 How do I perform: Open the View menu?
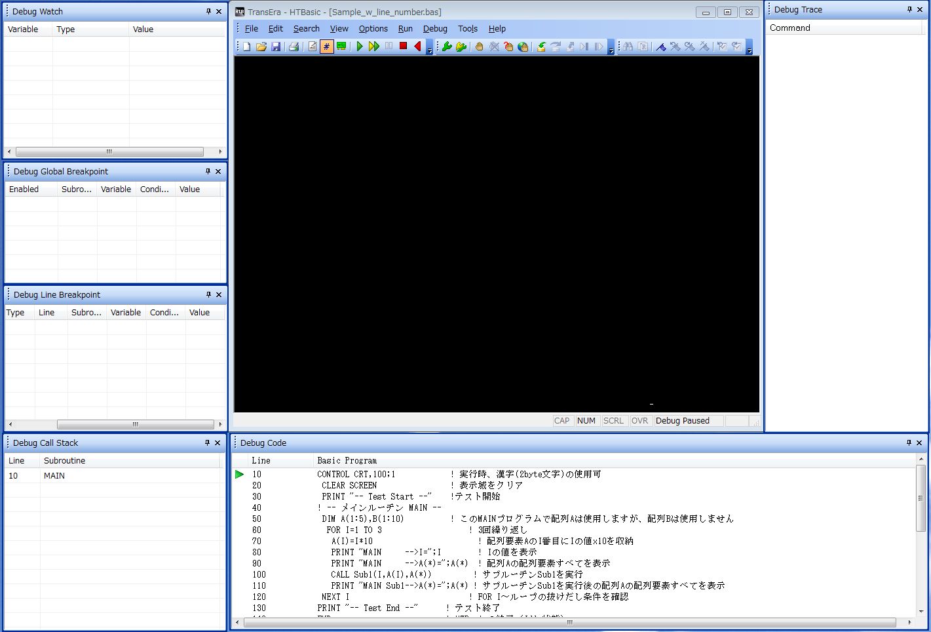[339, 28]
